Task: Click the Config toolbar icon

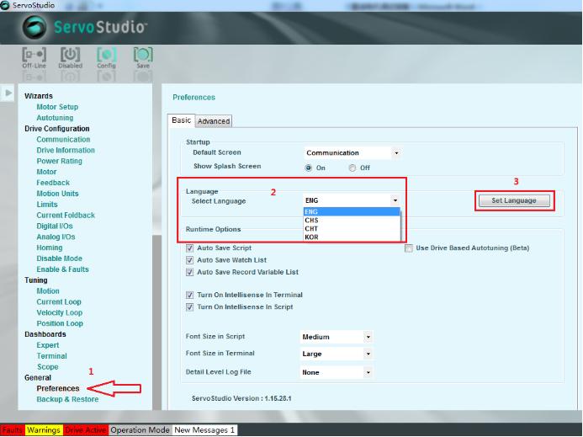Action: click(x=107, y=56)
